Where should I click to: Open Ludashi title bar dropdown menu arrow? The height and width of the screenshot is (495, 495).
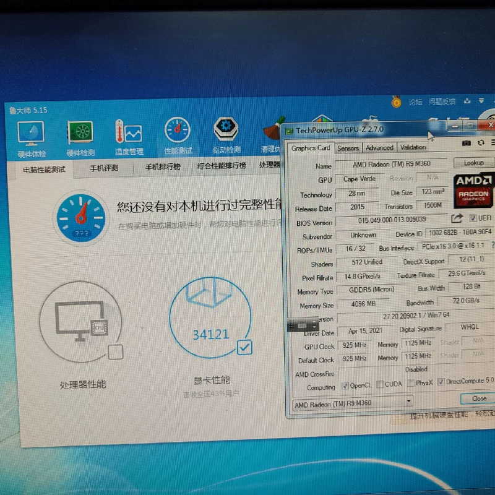(481, 101)
